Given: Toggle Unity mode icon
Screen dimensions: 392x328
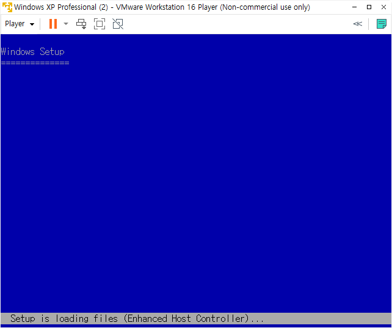Looking at the screenshot, I should (118, 24).
